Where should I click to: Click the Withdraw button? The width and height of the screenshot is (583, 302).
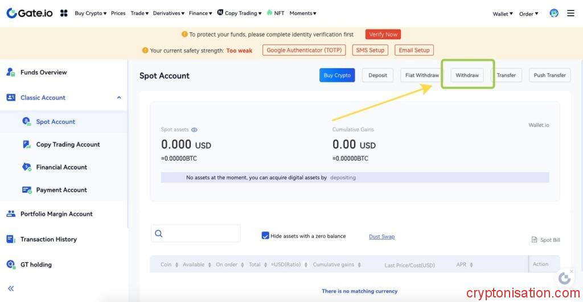pyautogui.click(x=467, y=75)
